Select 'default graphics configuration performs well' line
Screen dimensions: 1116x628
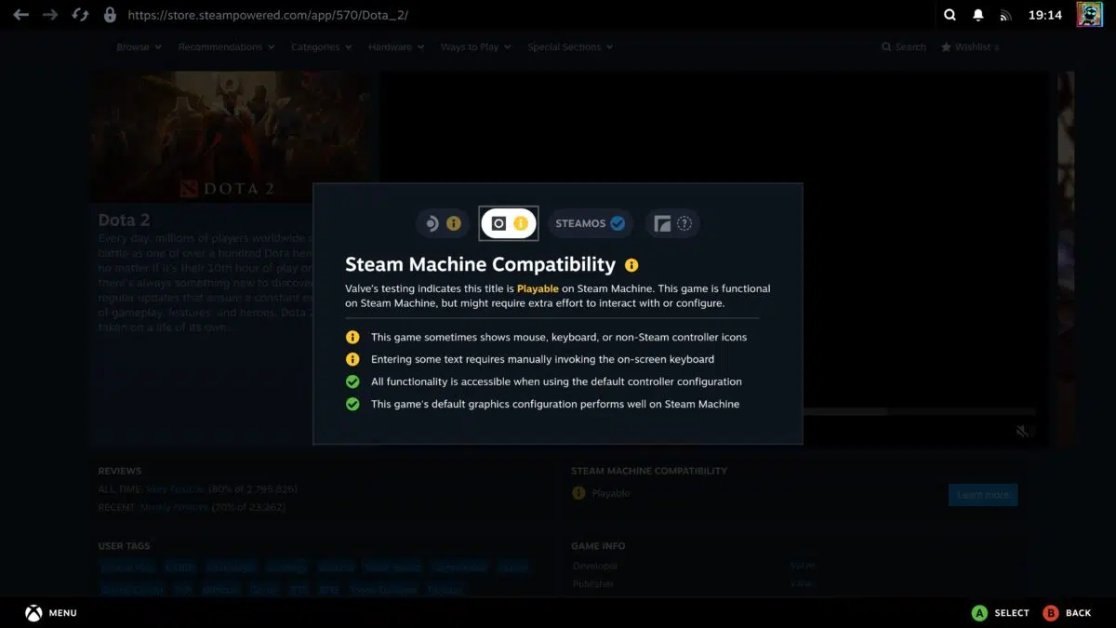(x=555, y=404)
